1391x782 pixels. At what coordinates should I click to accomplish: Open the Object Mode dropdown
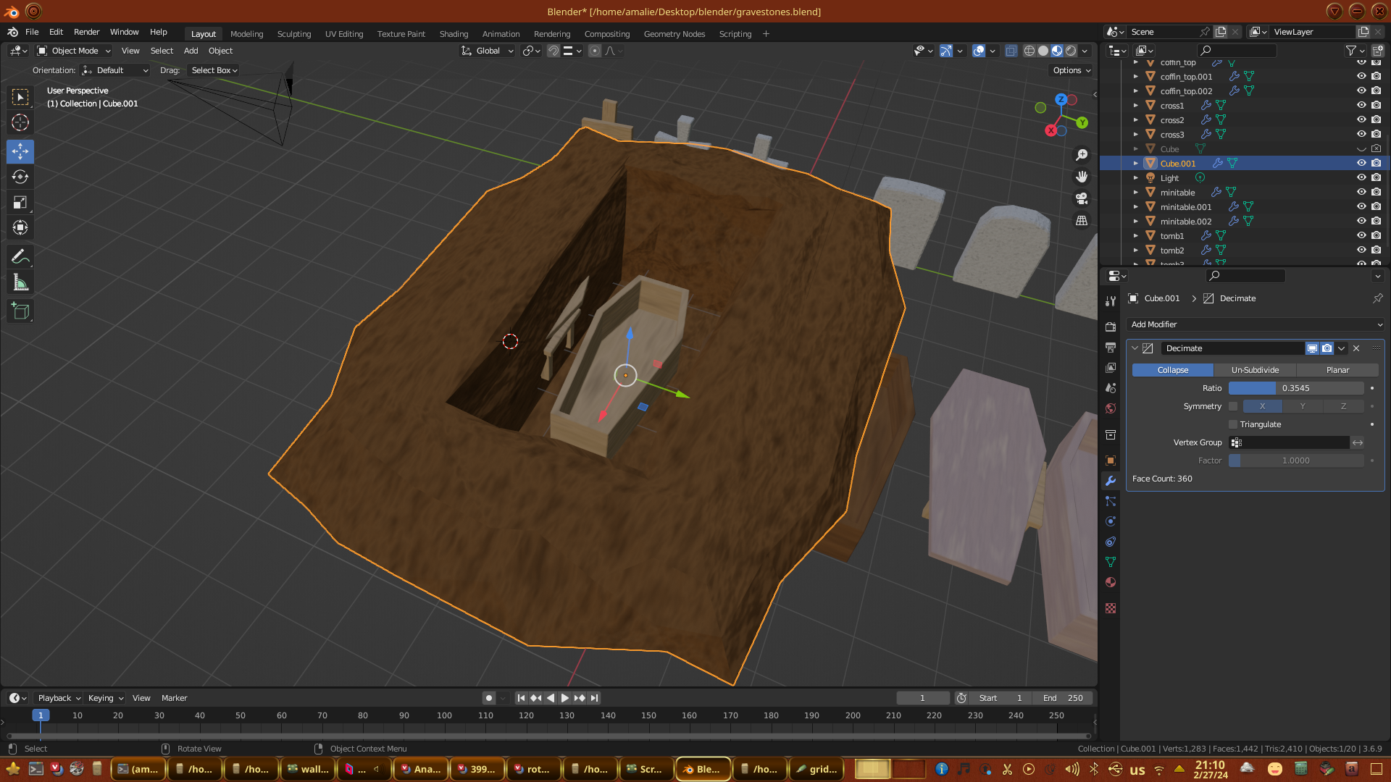point(74,51)
